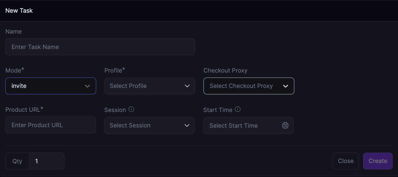Click the Create button
Screen dimensions: 398x177
pyautogui.click(x=378, y=161)
